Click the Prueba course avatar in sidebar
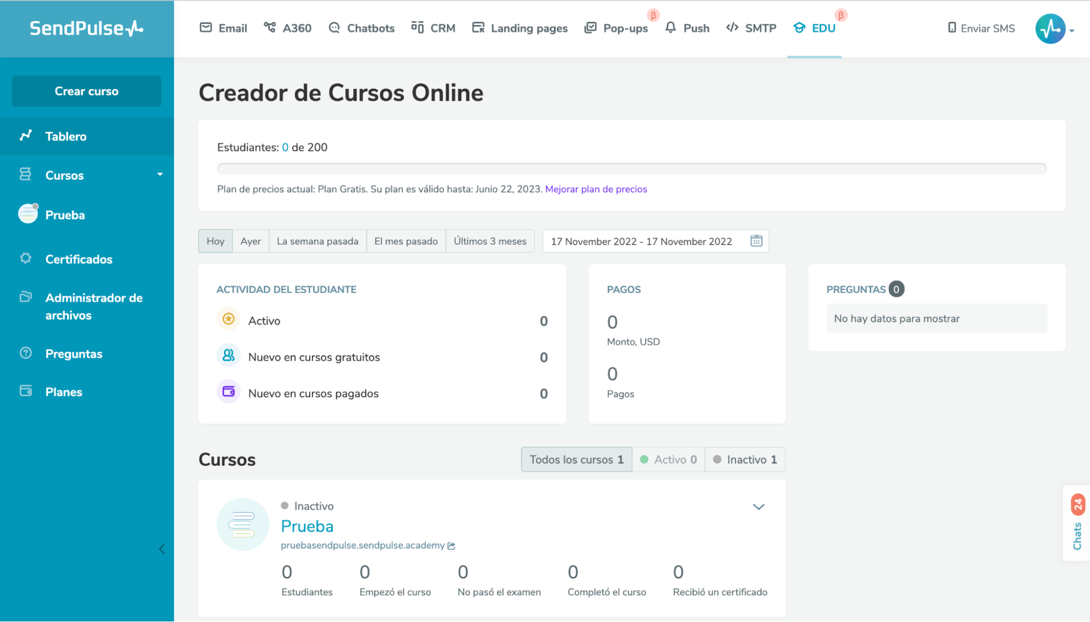Image resolution: width=1090 pixels, height=622 pixels. (28, 214)
